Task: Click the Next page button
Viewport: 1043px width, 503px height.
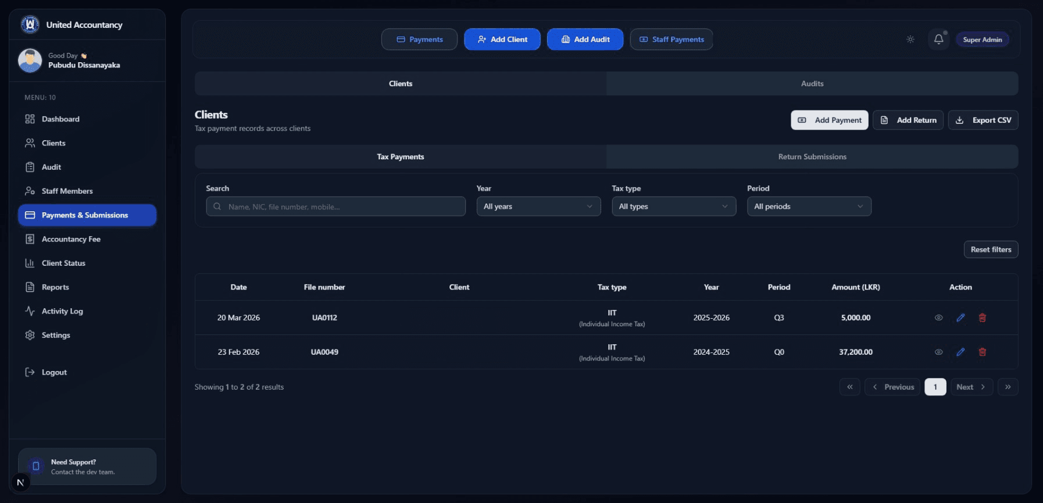Action: [x=972, y=387]
